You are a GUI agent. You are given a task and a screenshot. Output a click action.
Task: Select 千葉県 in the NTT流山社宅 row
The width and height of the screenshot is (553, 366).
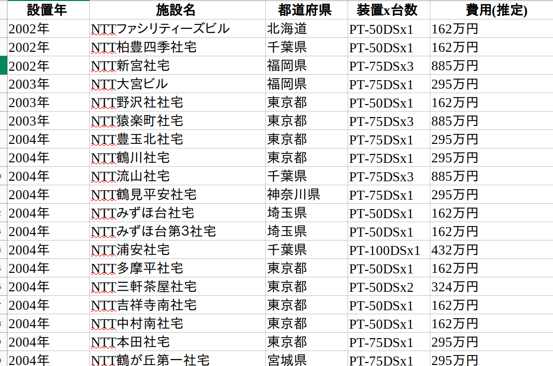click(307, 176)
